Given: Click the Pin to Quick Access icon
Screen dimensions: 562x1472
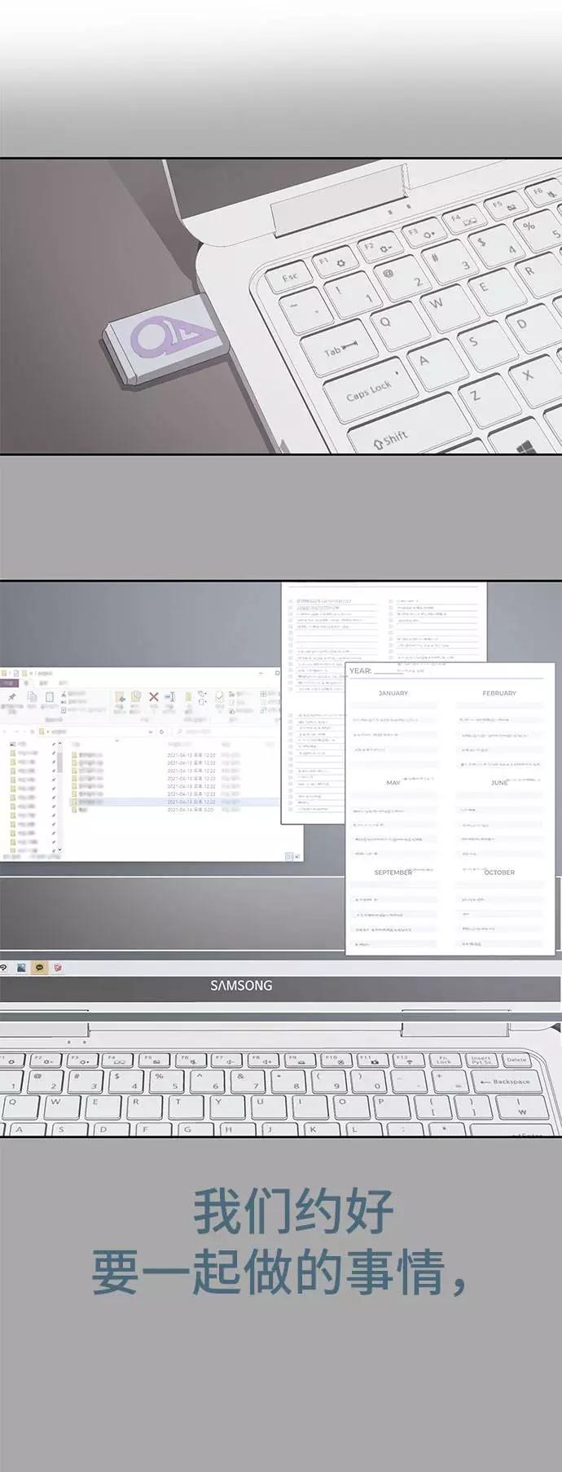Looking at the screenshot, I should click(11, 697).
